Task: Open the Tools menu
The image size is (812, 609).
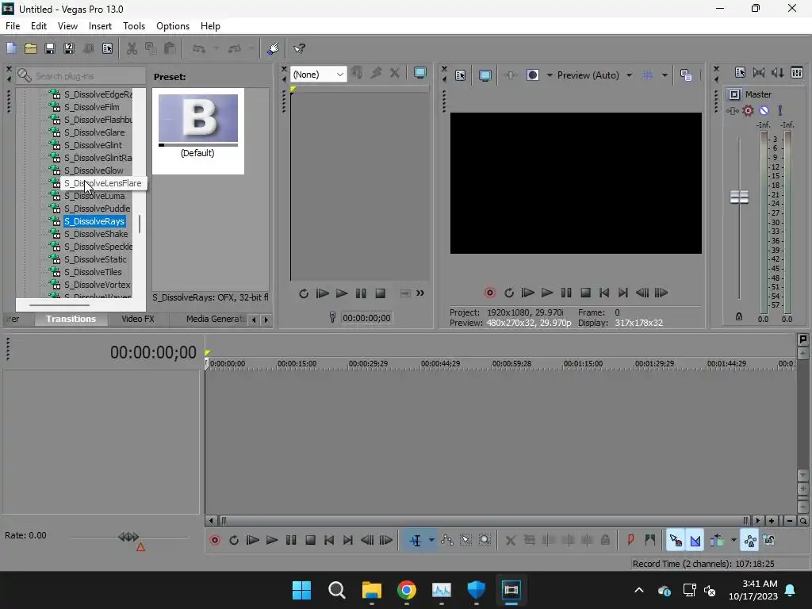Action: (x=133, y=26)
